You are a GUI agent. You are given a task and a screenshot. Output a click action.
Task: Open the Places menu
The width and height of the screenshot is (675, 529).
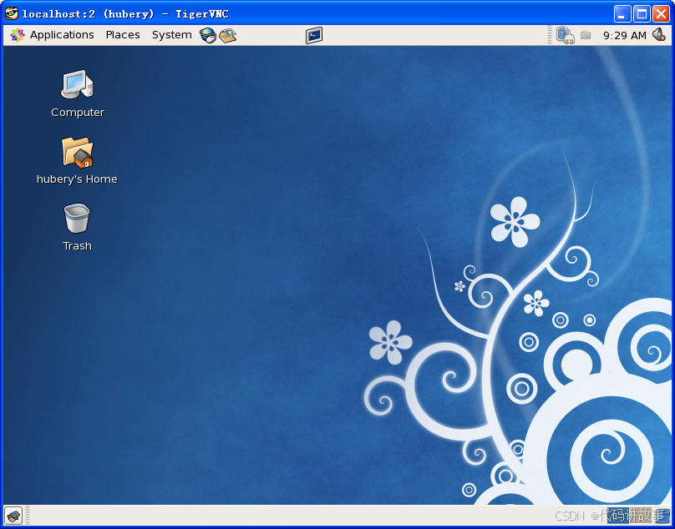point(123,35)
